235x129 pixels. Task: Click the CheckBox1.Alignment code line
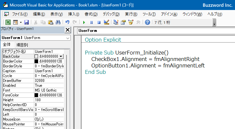click(x=145, y=59)
